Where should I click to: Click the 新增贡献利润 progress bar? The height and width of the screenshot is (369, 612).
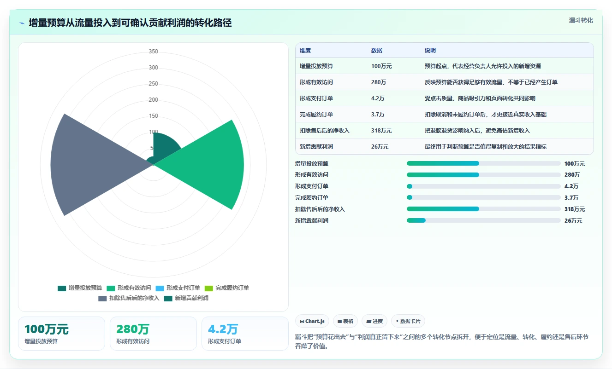[483, 220]
